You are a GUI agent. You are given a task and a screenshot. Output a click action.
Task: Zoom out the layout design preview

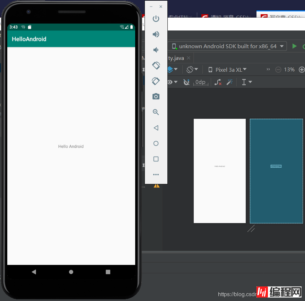[x=278, y=69]
